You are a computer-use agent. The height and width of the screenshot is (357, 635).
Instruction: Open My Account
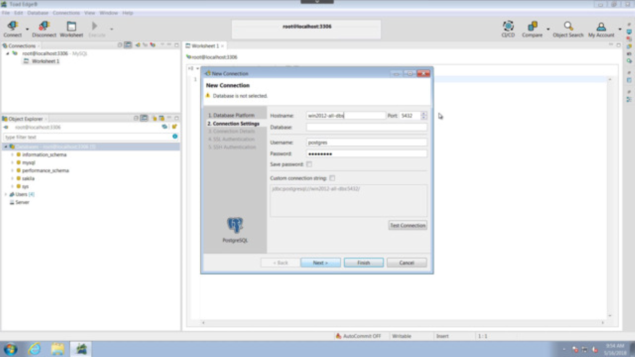point(601,29)
